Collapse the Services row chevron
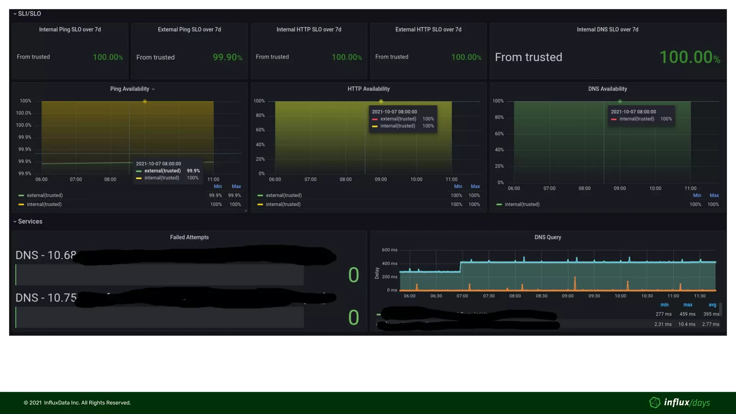 coord(15,221)
